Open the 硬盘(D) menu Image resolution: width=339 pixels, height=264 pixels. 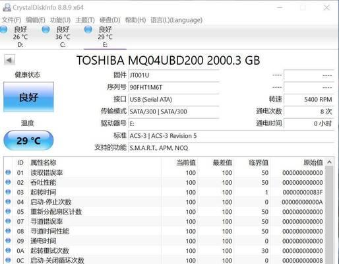point(109,20)
